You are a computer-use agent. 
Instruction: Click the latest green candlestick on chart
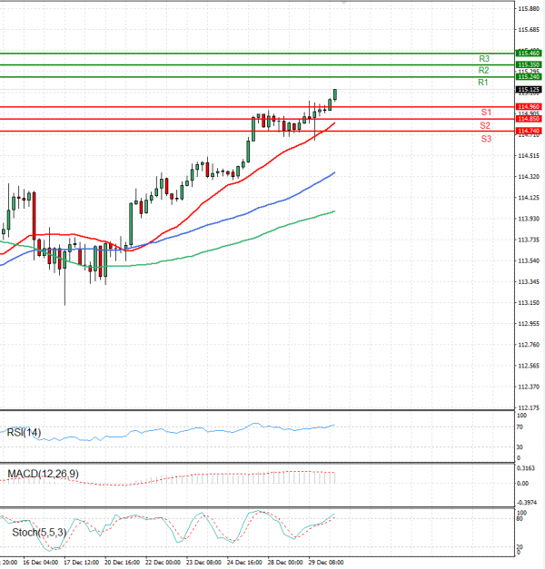tap(335, 94)
